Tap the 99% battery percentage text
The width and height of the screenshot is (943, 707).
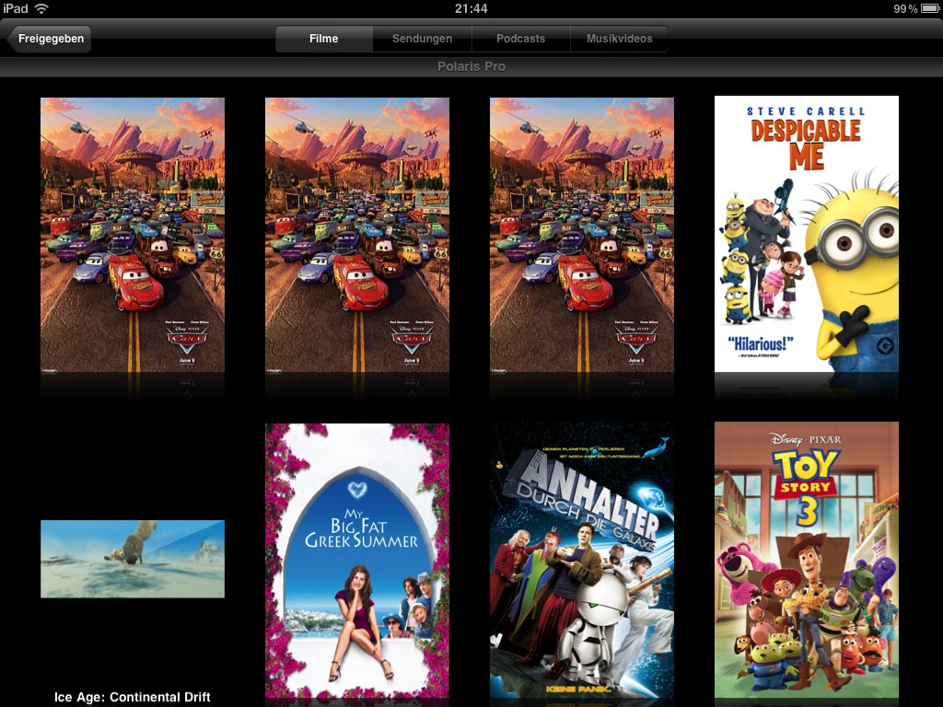point(904,8)
